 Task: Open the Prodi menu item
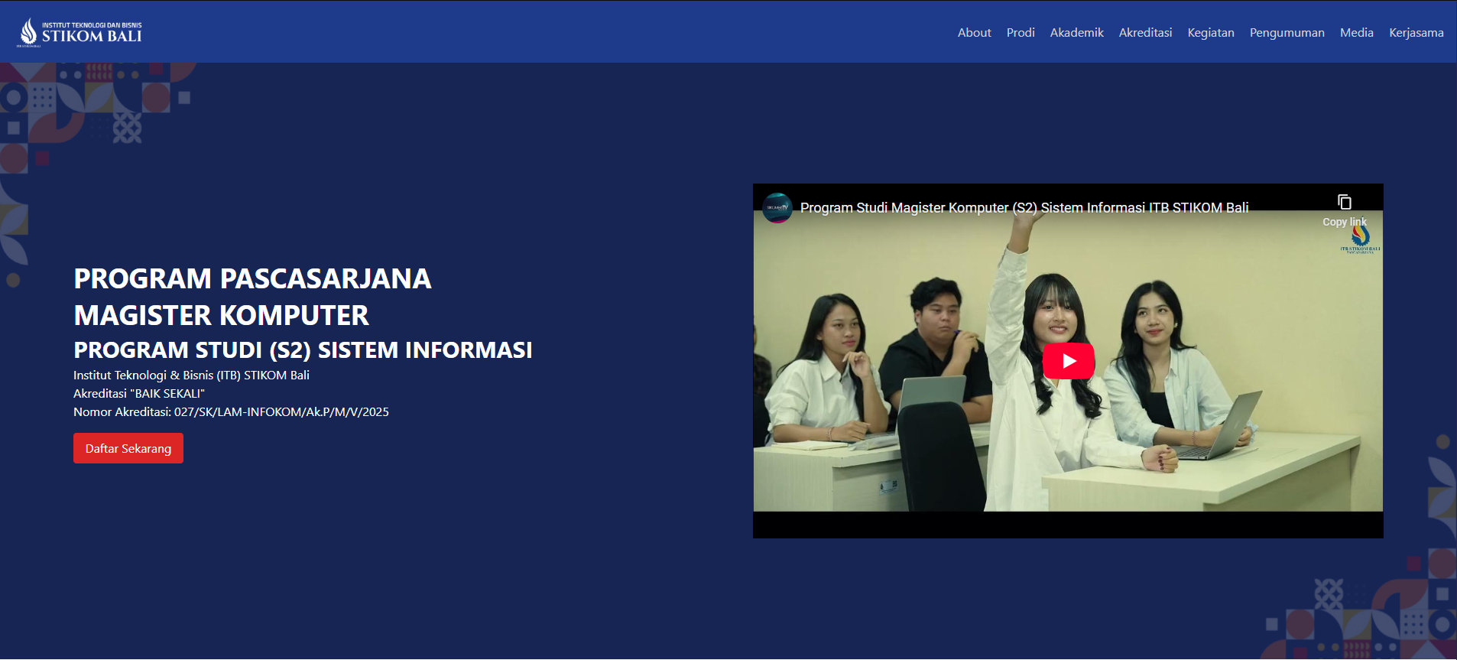click(1021, 32)
